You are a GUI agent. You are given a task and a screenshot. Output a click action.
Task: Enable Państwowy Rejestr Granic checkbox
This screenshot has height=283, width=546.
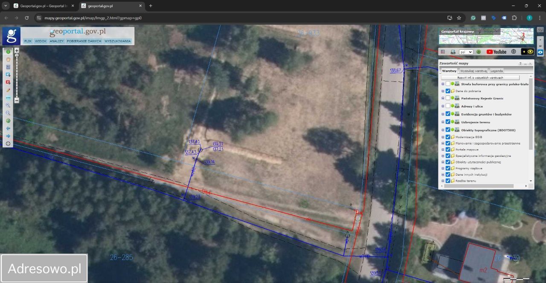448,98
